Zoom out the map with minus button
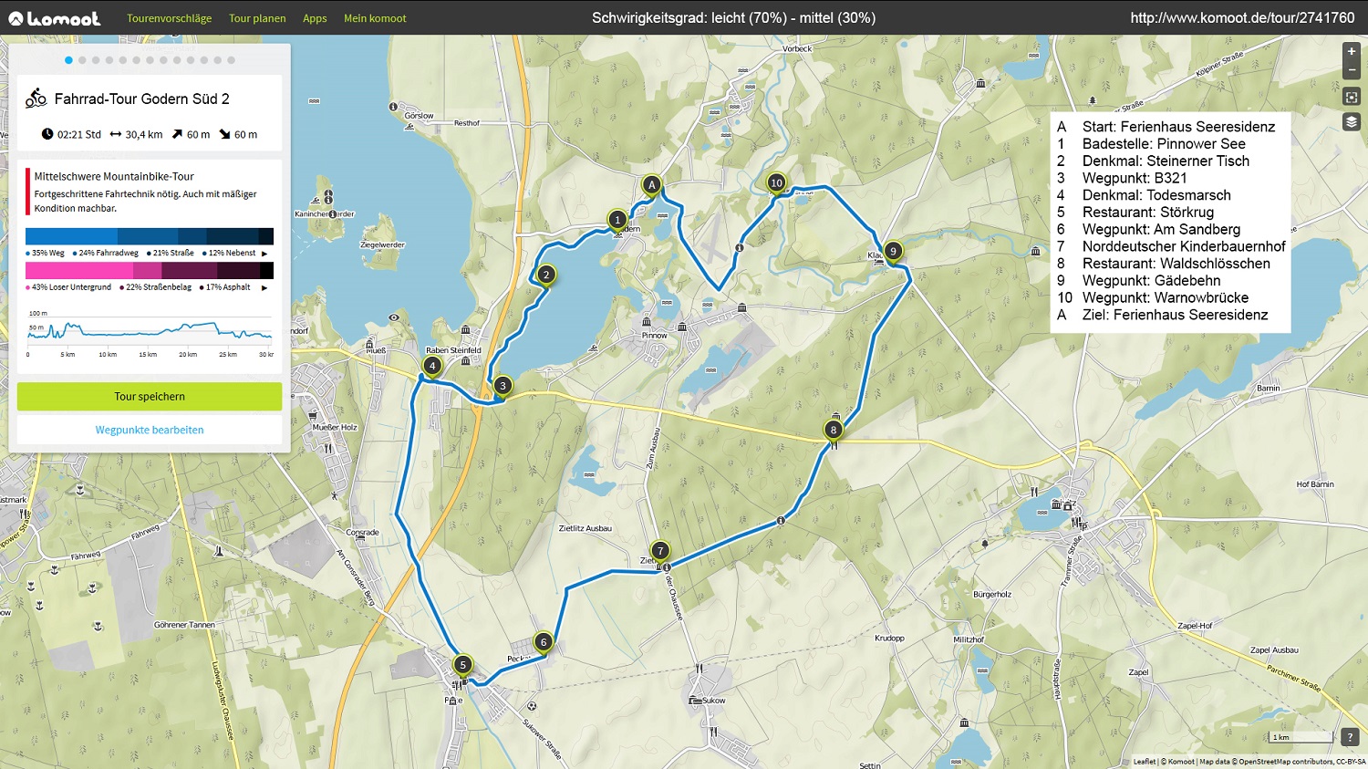The image size is (1368, 769). point(1352,70)
